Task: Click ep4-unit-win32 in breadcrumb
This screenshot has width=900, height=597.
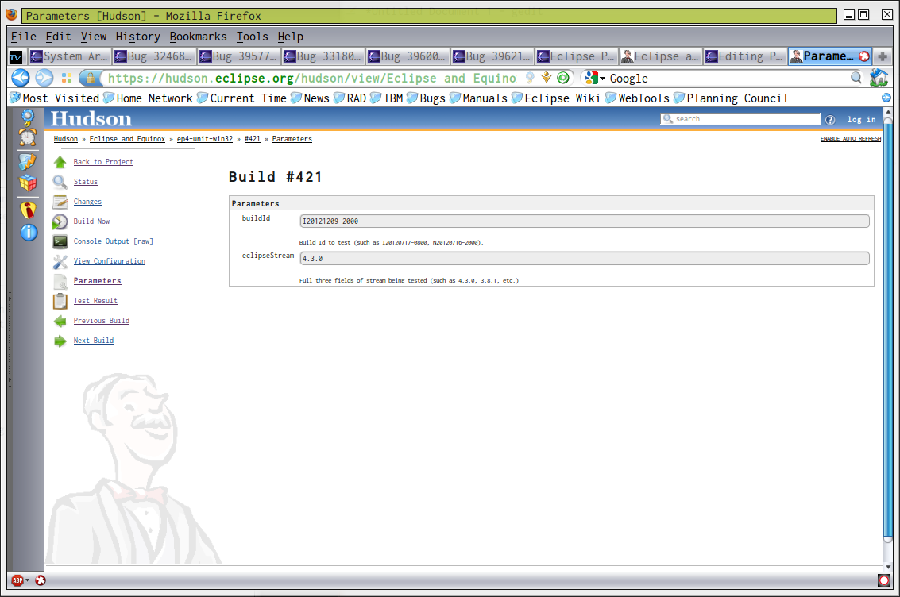Action: coord(205,139)
